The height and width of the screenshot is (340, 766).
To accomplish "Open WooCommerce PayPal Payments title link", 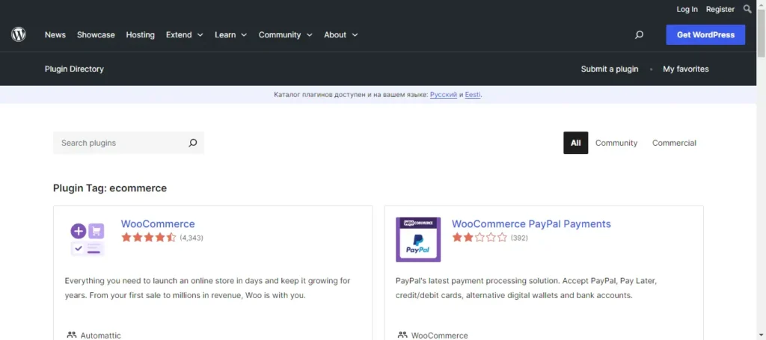I will point(531,224).
